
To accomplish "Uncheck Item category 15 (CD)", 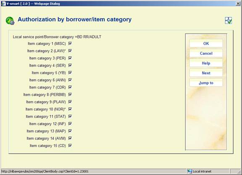I will click(70, 145).
